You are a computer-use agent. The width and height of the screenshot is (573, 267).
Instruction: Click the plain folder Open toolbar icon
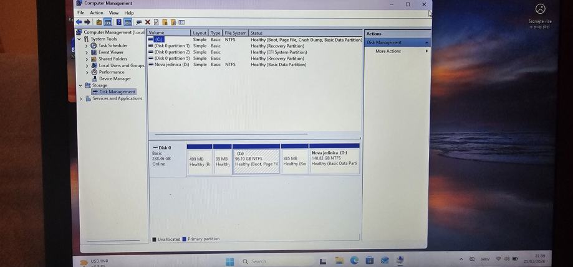point(165,22)
